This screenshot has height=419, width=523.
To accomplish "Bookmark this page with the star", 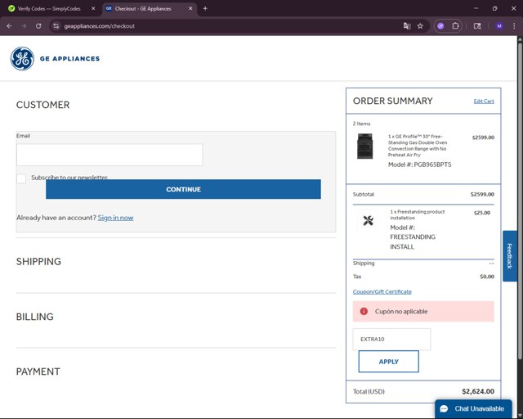I will [x=420, y=26].
